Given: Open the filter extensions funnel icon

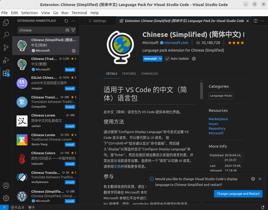Looking at the screenshot, I should click(73, 30).
